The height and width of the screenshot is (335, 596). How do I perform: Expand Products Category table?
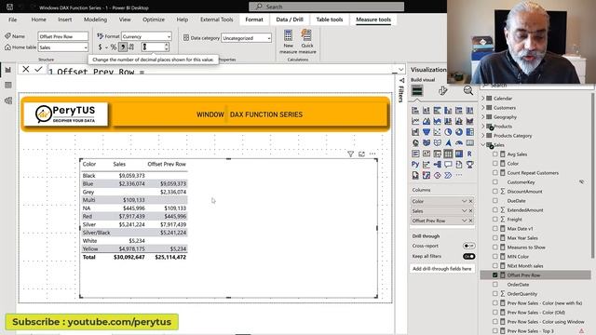[x=483, y=135]
